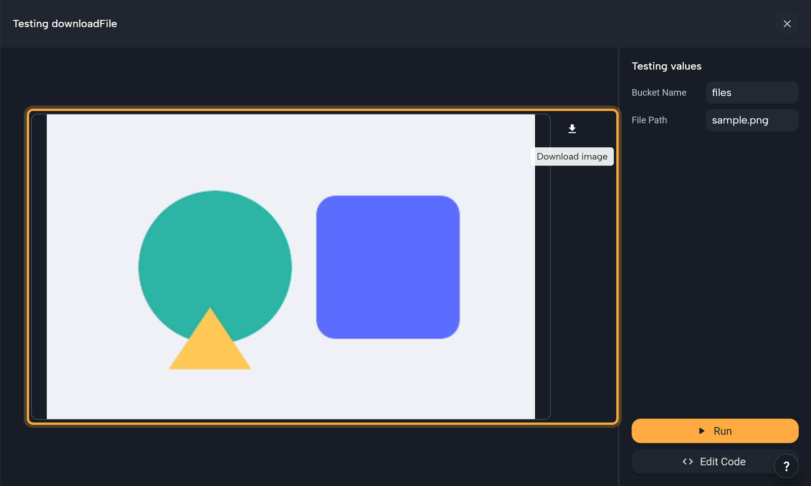Screen dimensions: 811x486
Task: Open Edit Code view
Action: 715,462
